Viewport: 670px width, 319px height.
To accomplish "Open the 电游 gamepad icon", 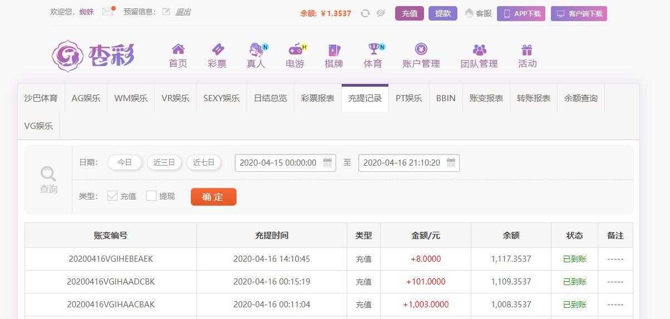I will (295, 49).
